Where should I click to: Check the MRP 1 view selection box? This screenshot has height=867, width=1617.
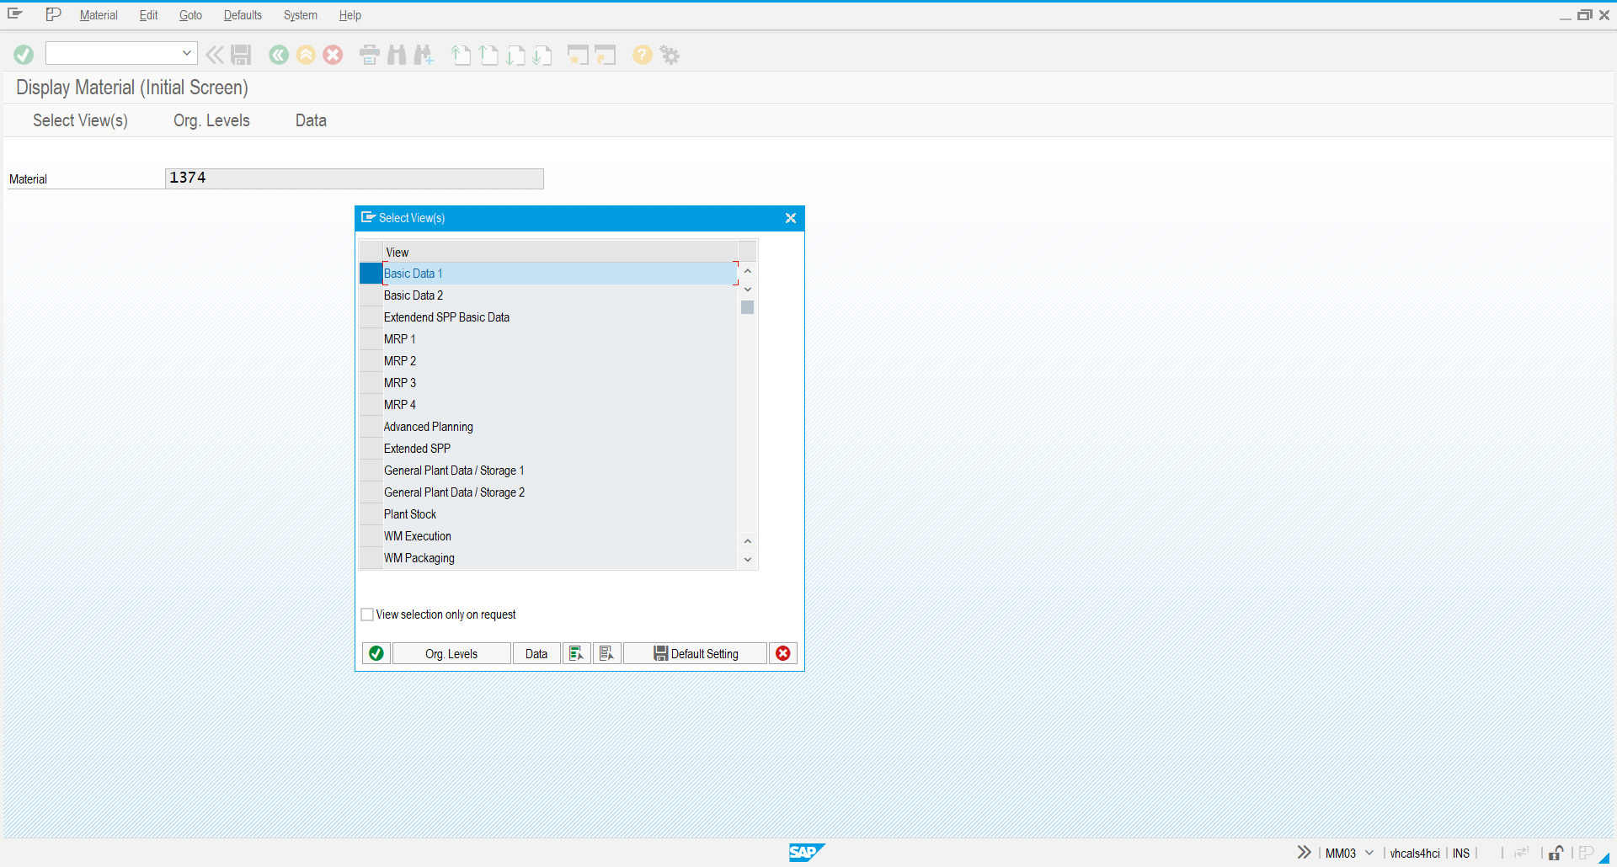pos(370,338)
